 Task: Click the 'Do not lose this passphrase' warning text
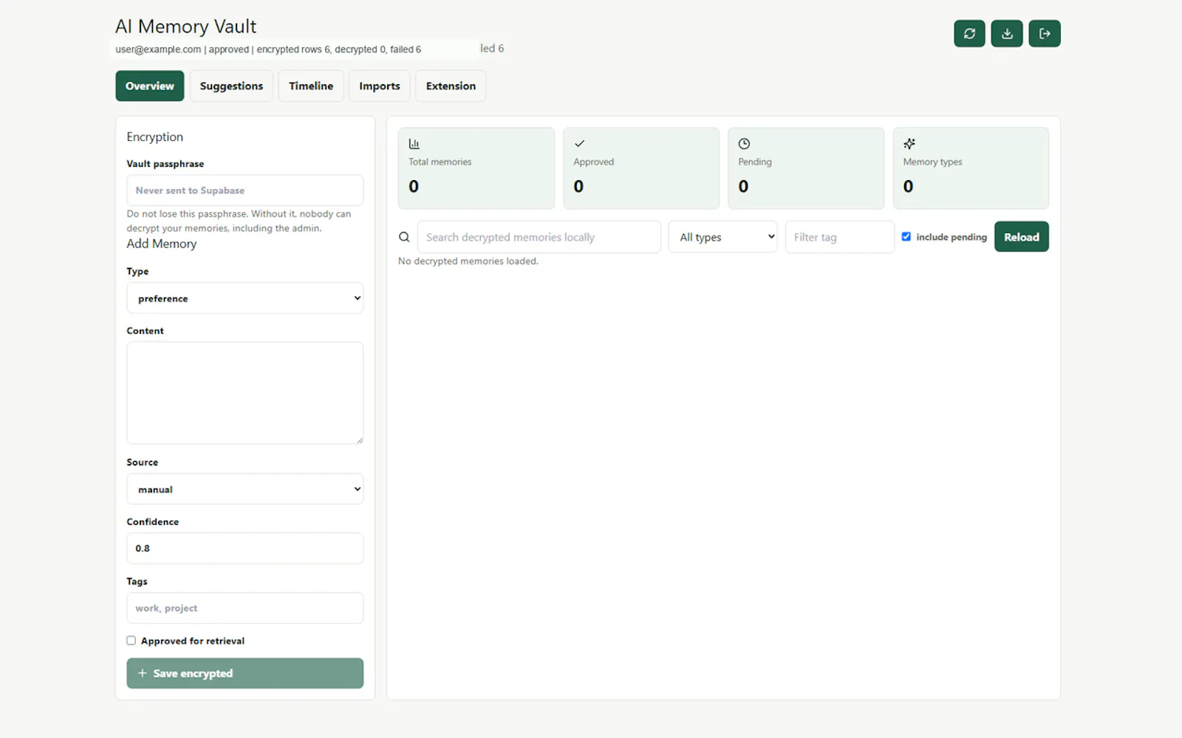[239, 221]
